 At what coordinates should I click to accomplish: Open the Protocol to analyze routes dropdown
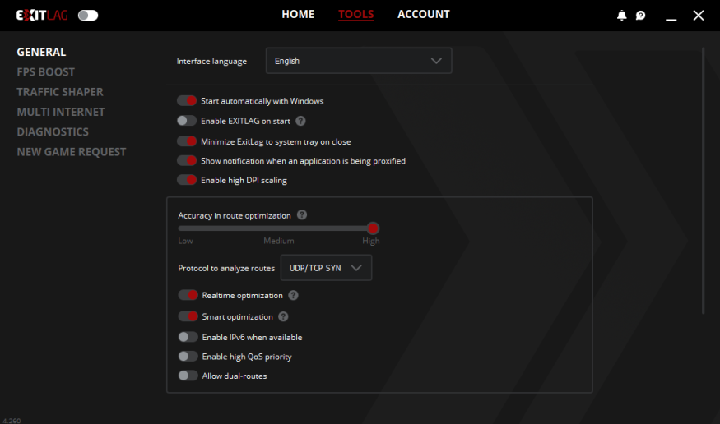point(326,268)
